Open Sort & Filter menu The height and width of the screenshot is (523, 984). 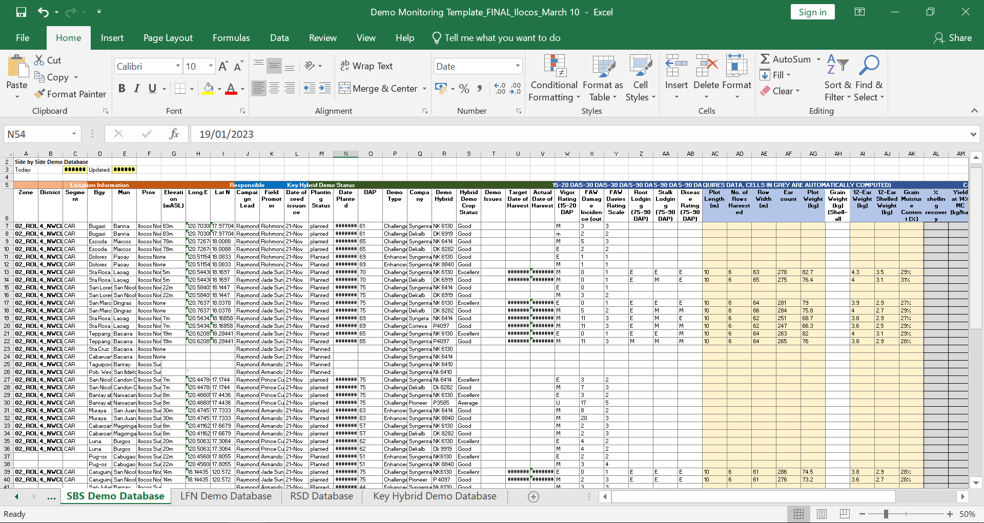(x=837, y=78)
